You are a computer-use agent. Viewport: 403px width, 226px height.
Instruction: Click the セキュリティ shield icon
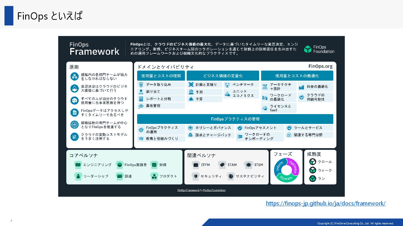click(x=195, y=176)
